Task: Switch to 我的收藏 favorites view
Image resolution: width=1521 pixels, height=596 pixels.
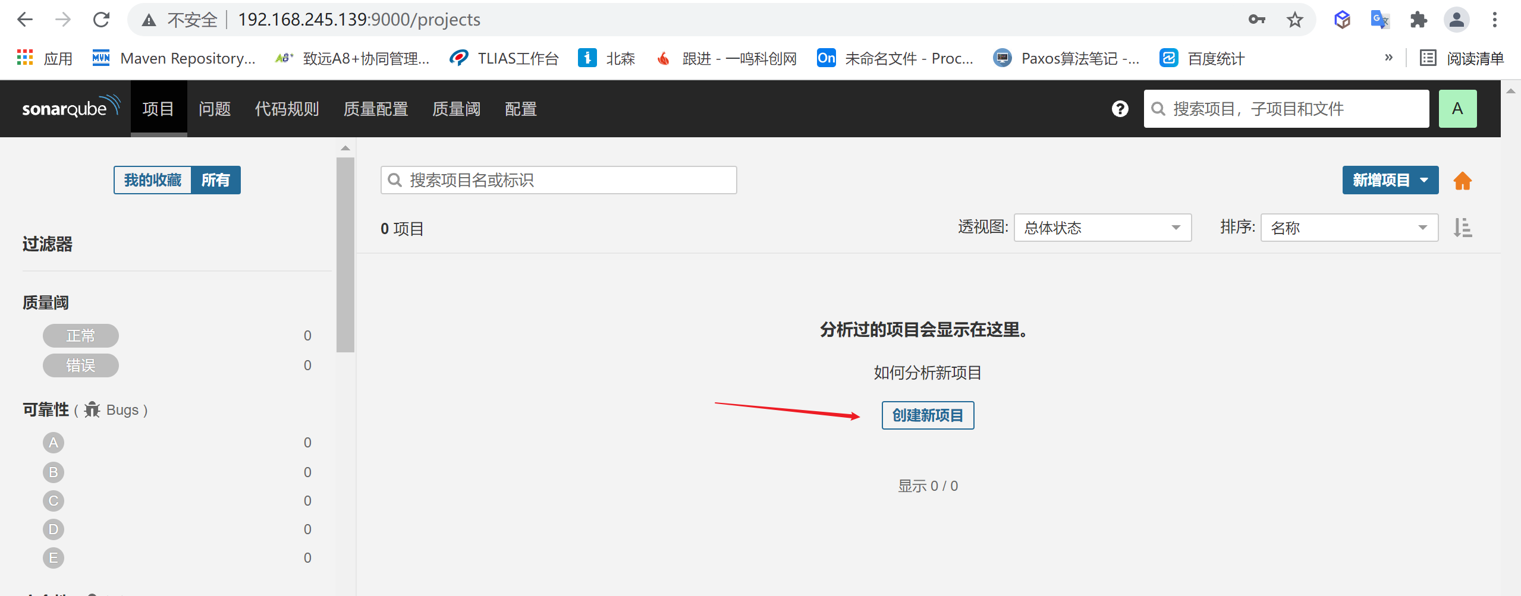Action: pos(153,180)
